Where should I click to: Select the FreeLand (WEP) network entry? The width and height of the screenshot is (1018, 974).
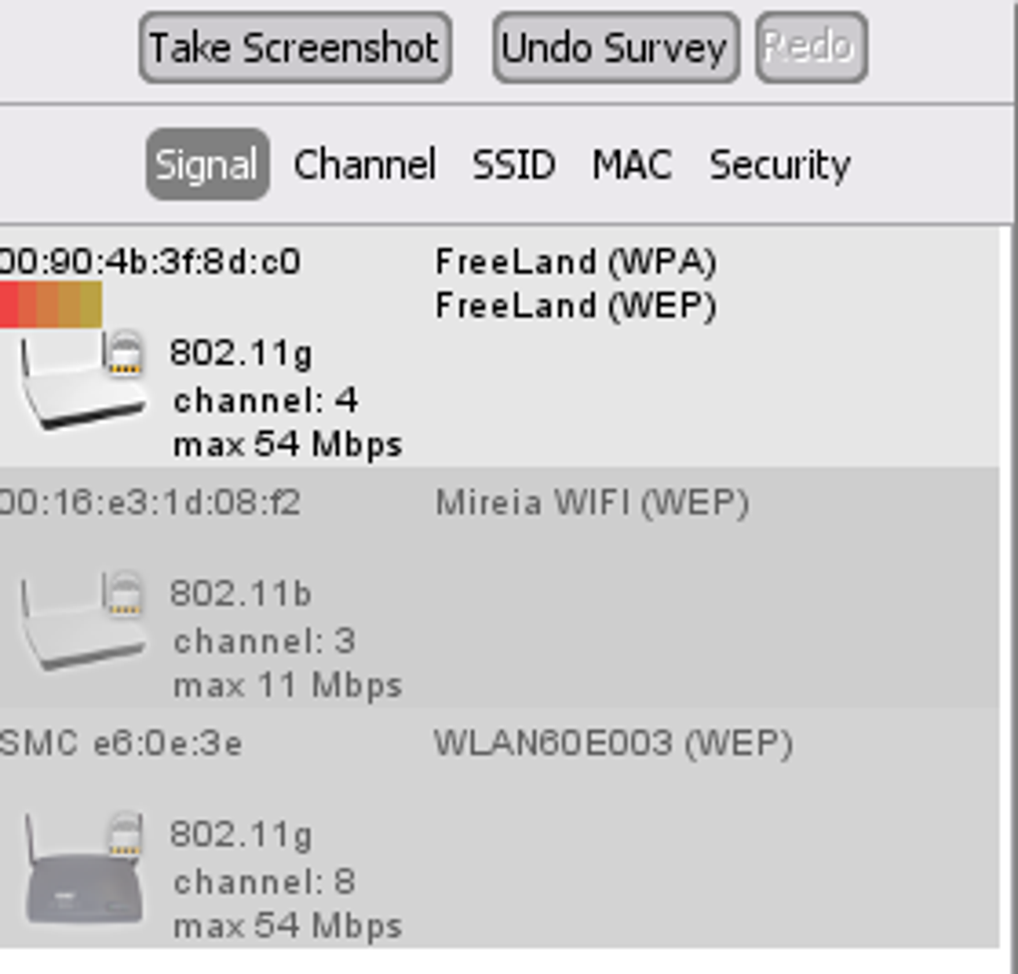(x=576, y=305)
